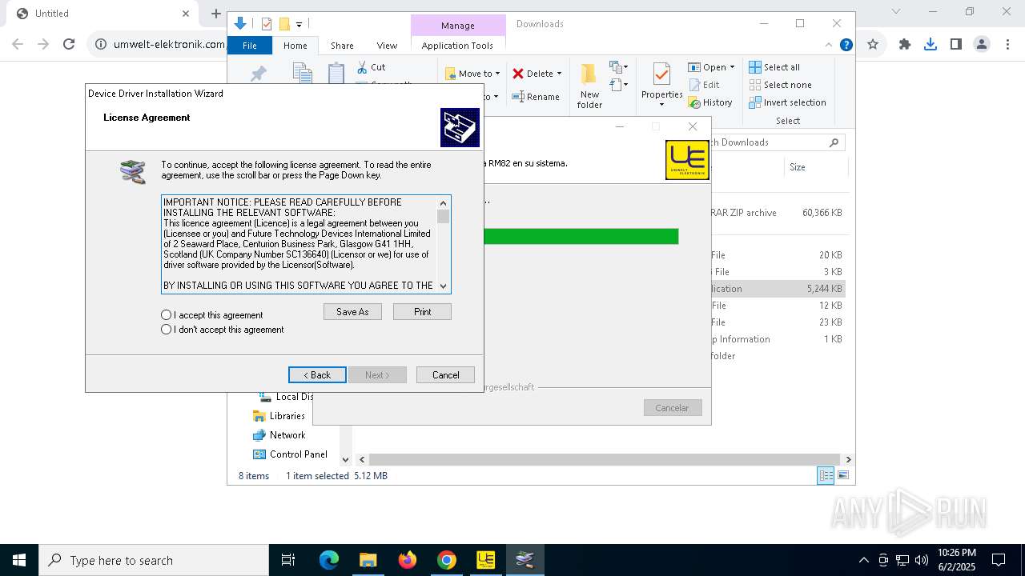The image size is (1025, 576).
Task: Click Edit in Explorer ribbon
Action: pos(704,85)
